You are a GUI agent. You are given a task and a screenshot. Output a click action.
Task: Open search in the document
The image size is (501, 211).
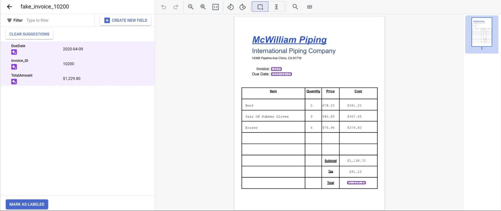click(295, 7)
